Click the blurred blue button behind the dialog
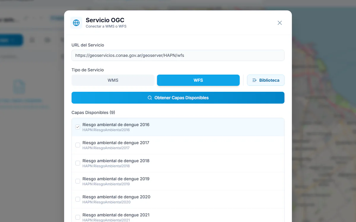The width and height of the screenshot is (356, 222). pos(11,40)
